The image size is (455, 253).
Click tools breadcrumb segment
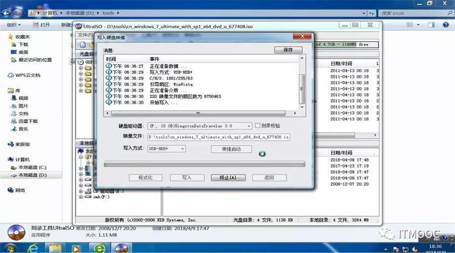click(108, 13)
